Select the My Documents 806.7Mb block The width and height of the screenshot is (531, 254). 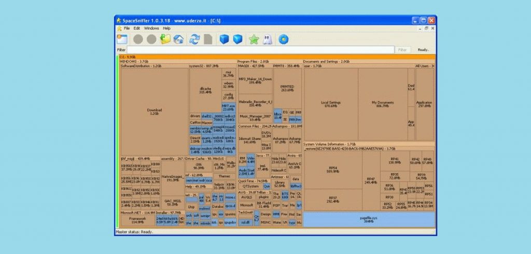[x=383, y=104]
